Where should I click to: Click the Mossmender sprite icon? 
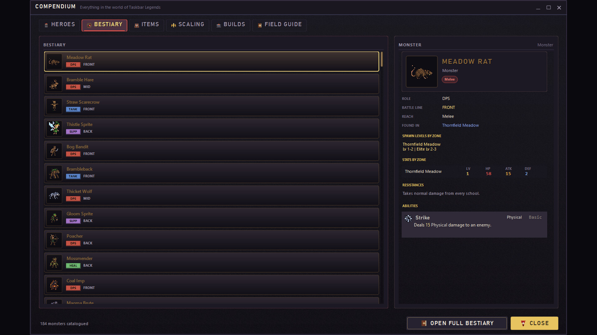[54, 263]
